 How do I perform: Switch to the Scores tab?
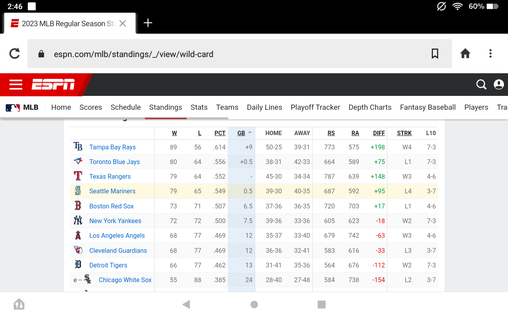90,107
